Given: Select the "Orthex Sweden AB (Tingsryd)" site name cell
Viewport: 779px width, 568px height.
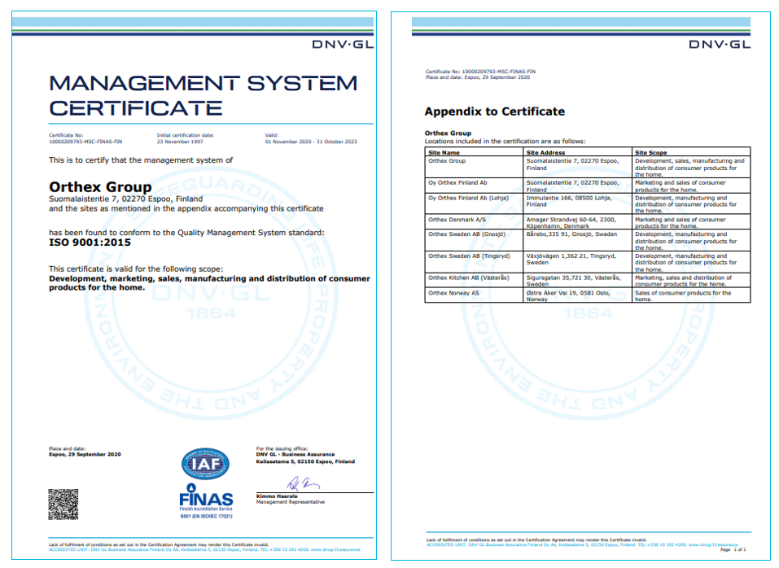Looking at the screenshot, I should click(474, 262).
